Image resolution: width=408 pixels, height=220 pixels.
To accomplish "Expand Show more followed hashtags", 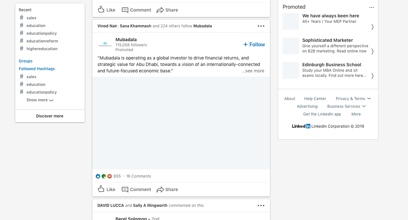I will [40, 100].
